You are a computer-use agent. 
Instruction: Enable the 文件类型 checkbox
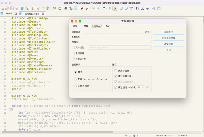[73, 48]
